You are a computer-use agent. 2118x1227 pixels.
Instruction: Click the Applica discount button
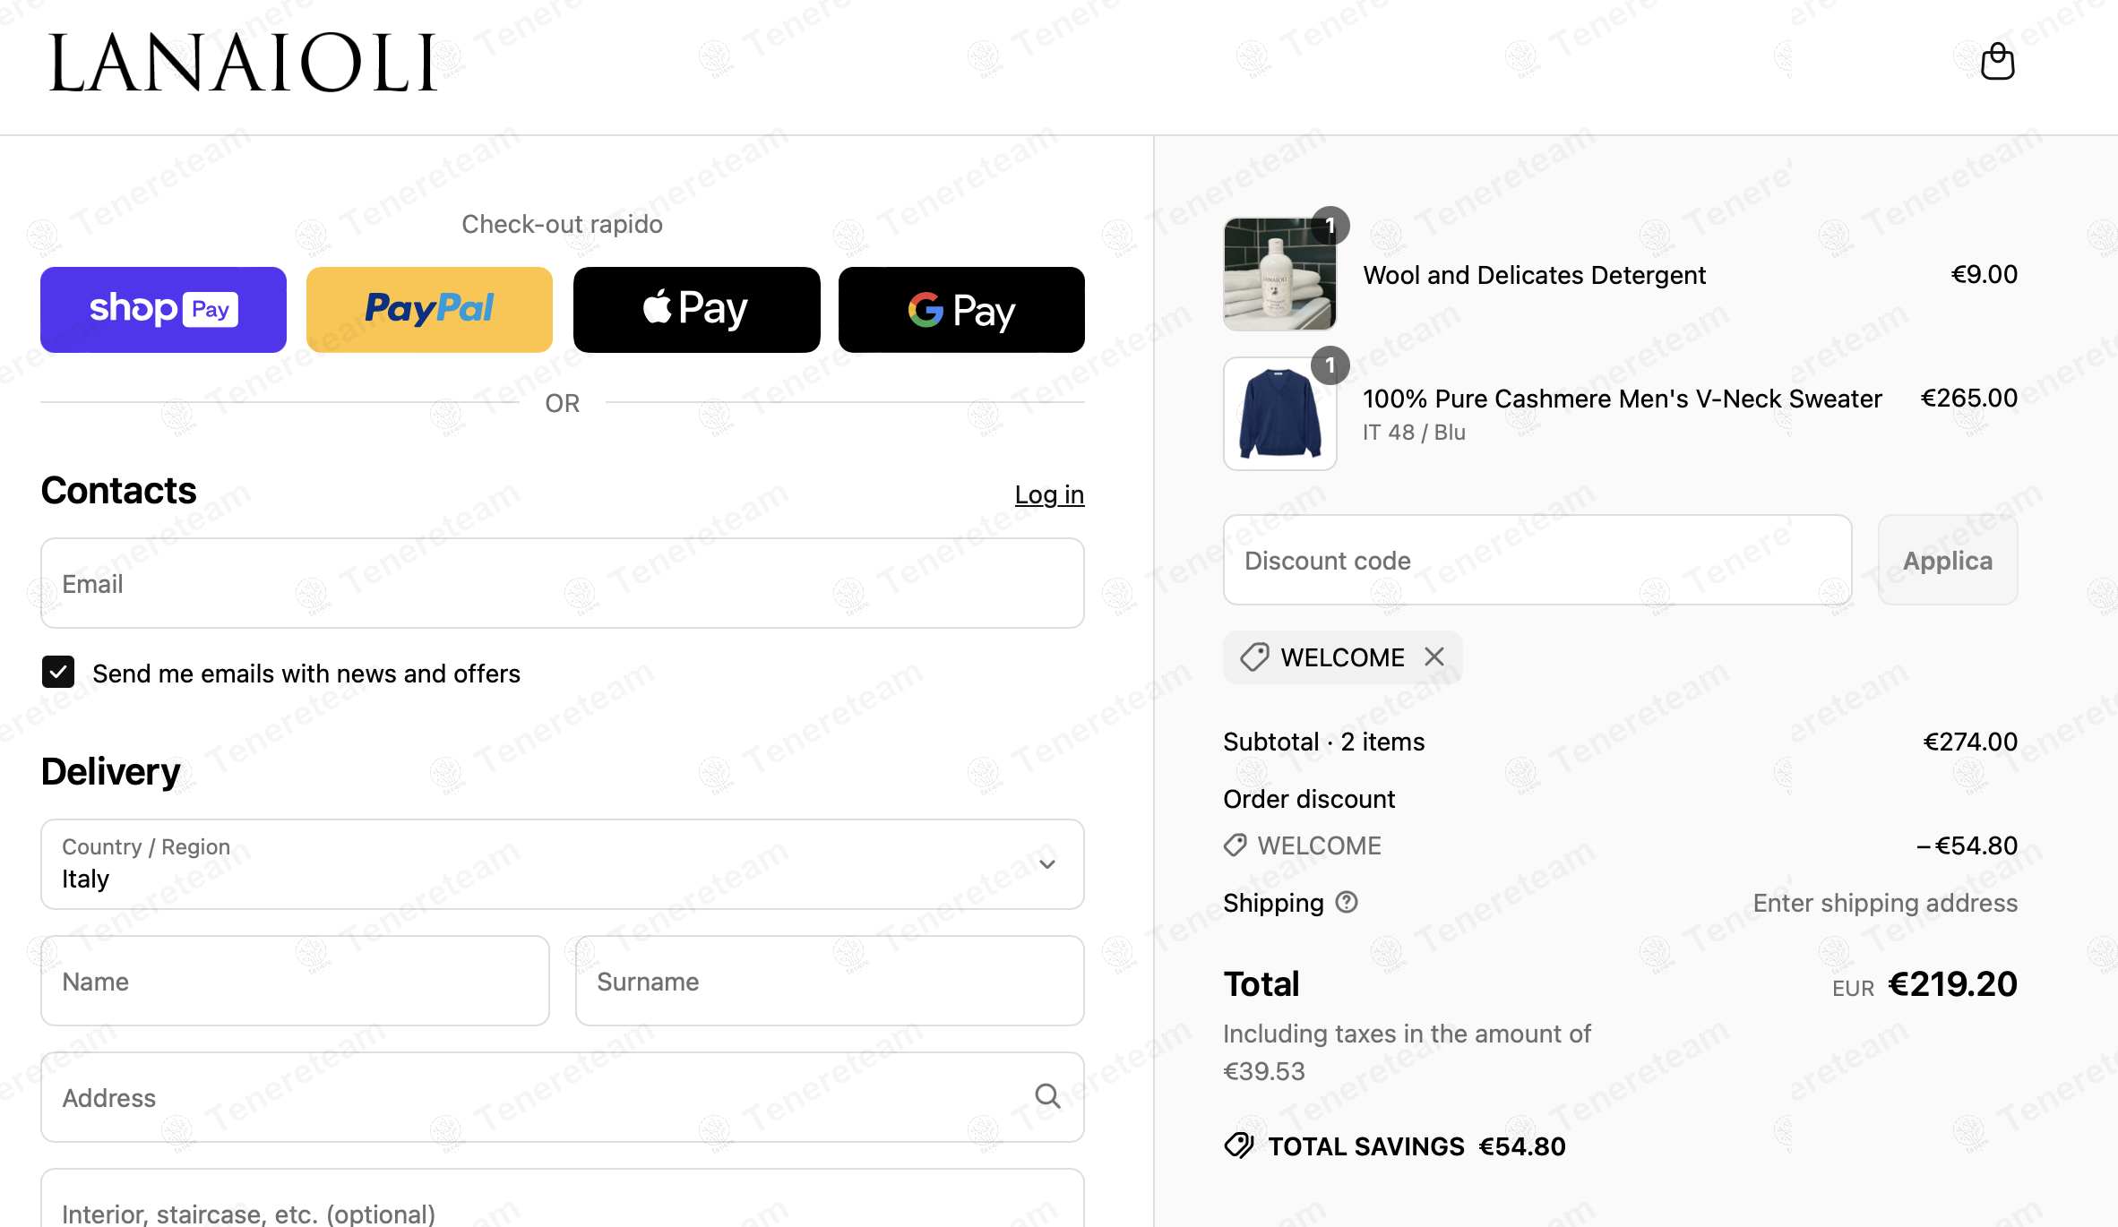pyautogui.click(x=1948, y=560)
